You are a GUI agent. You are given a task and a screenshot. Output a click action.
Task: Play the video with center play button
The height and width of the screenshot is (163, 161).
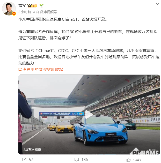point(89,114)
